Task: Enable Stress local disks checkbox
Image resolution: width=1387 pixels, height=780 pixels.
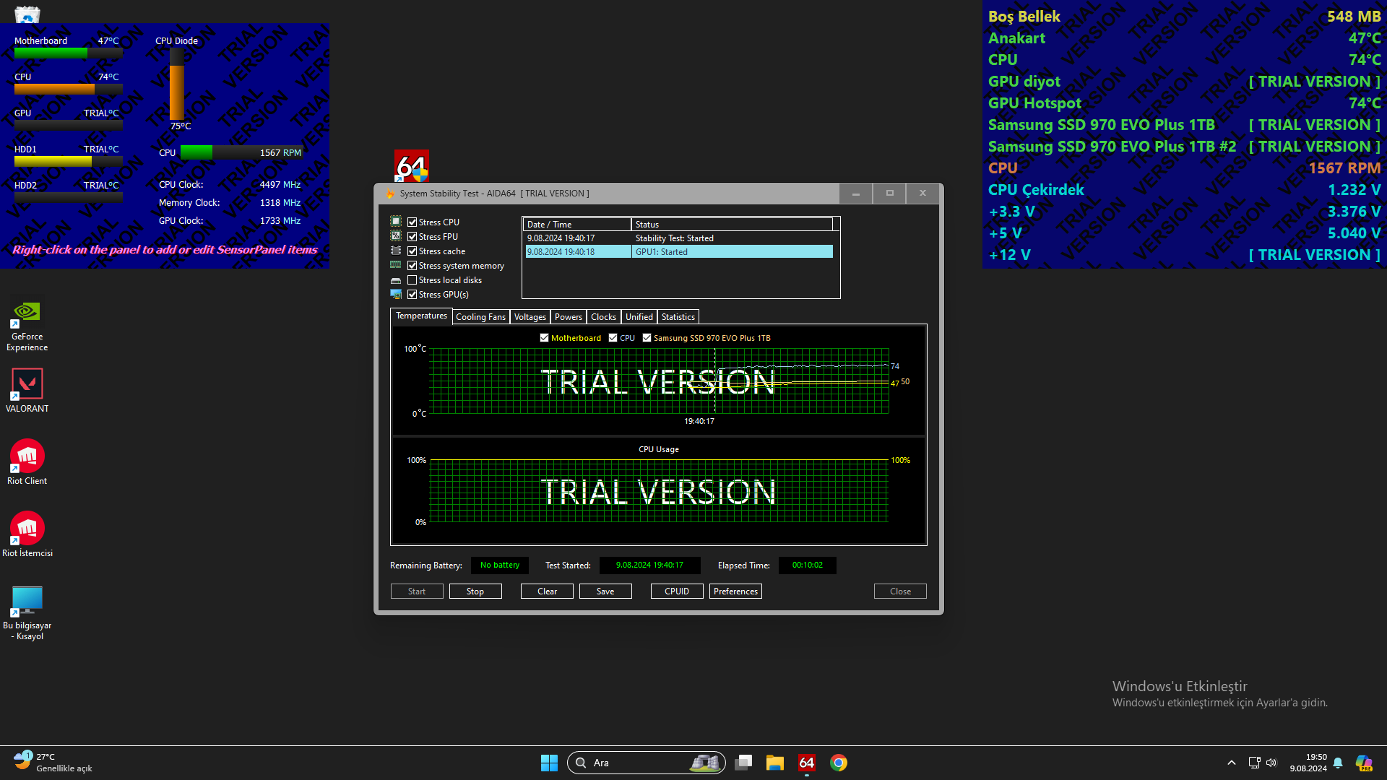Action: click(412, 280)
